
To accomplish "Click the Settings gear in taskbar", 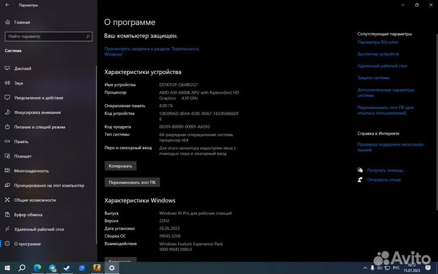I will (x=112, y=268).
